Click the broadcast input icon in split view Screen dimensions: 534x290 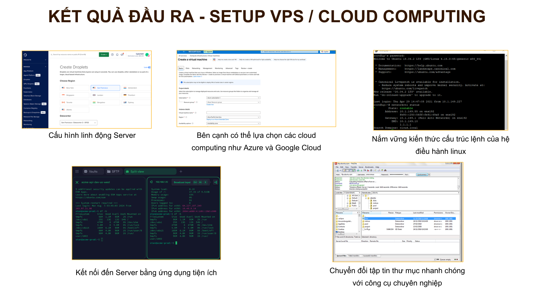click(x=216, y=182)
